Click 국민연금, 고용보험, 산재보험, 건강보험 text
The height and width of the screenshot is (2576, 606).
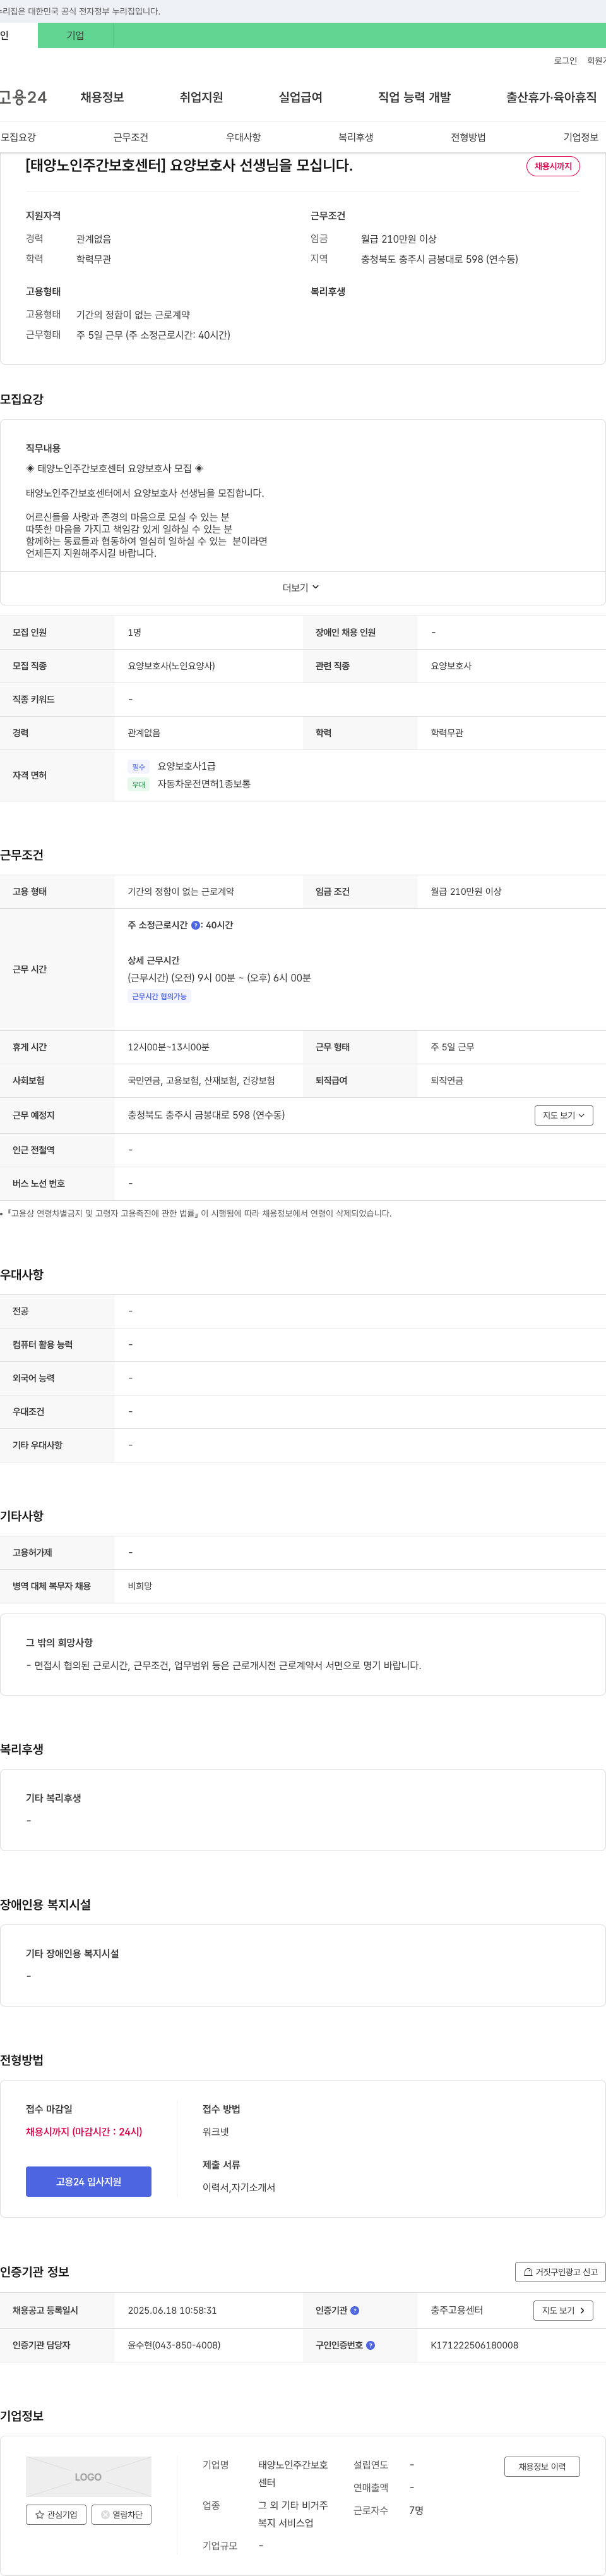pyautogui.click(x=201, y=1080)
